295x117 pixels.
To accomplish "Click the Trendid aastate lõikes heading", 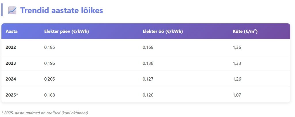I will coord(61,11).
